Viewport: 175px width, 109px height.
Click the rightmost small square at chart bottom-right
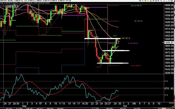pos(173,103)
